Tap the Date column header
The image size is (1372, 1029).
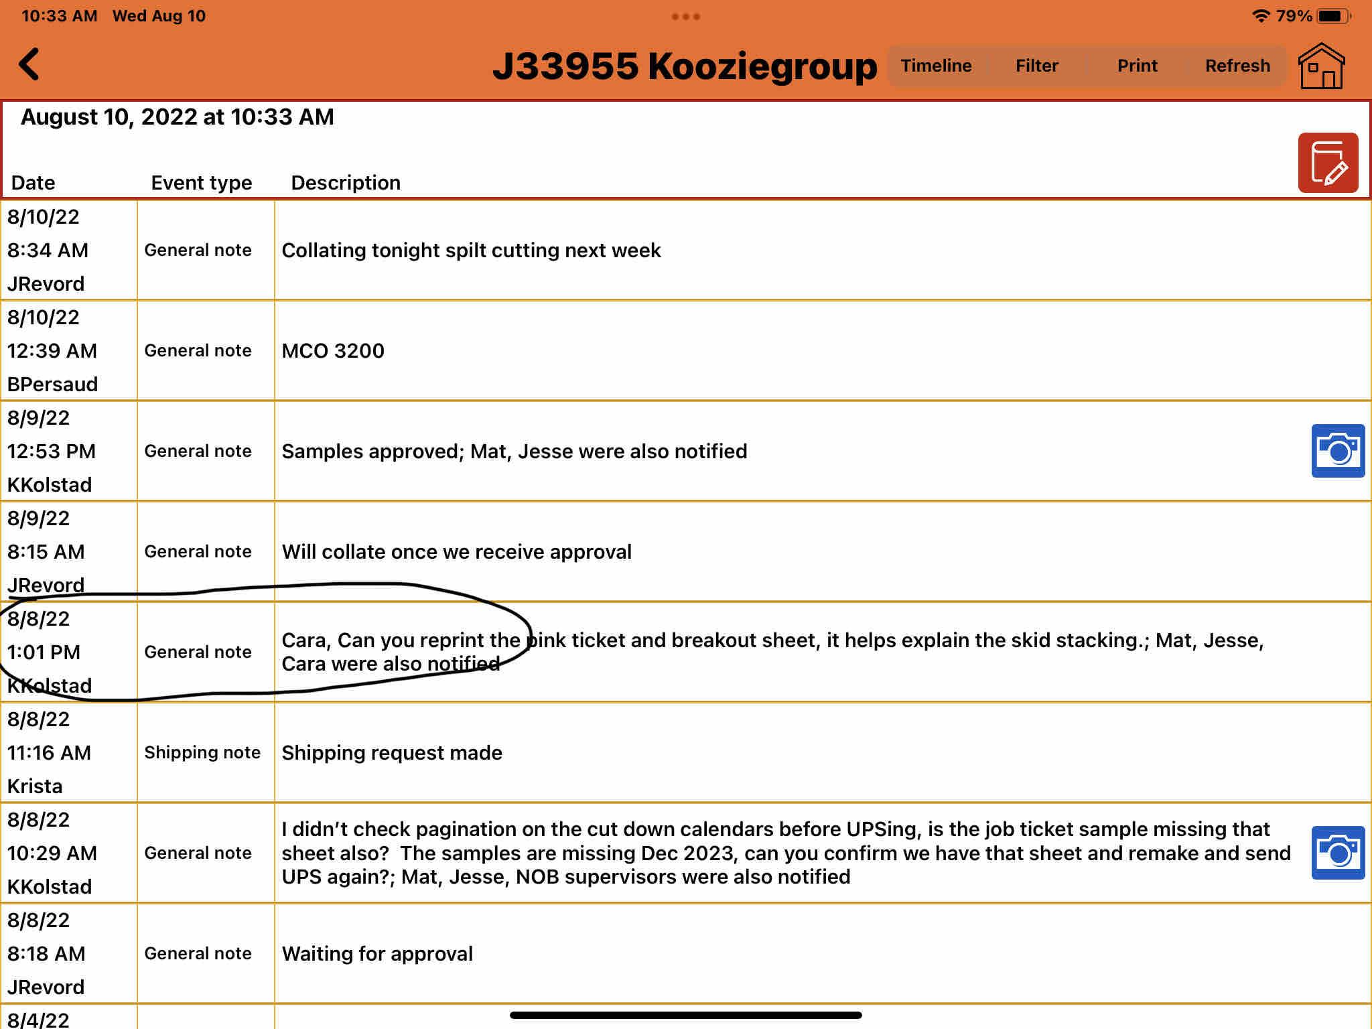click(33, 182)
